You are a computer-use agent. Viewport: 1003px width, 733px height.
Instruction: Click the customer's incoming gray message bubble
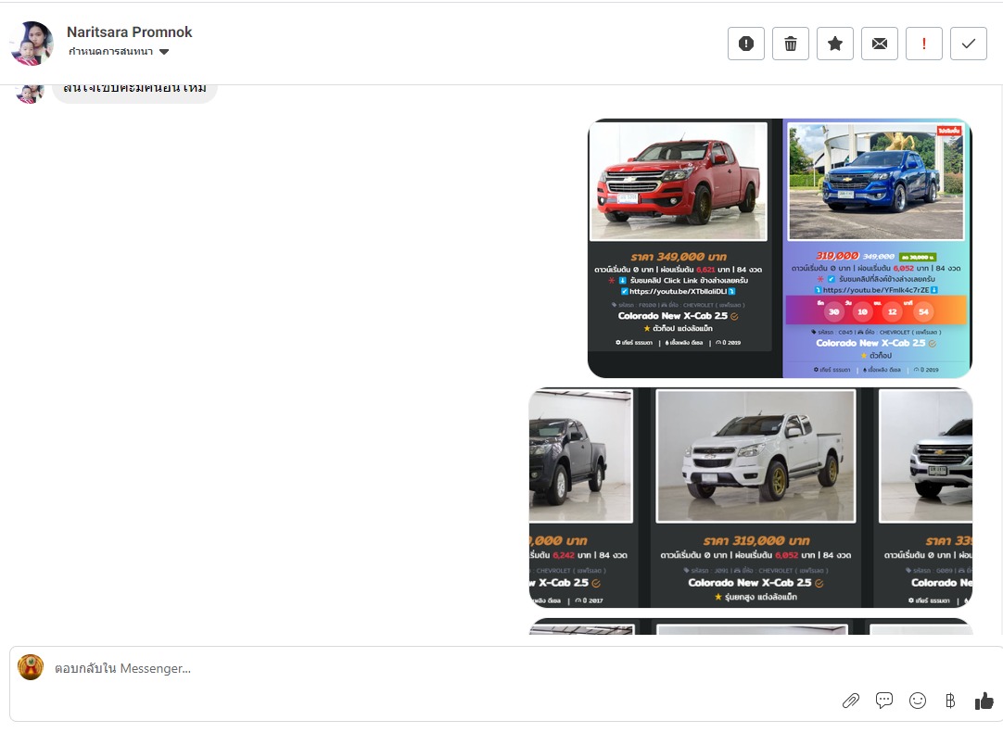click(134, 91)
